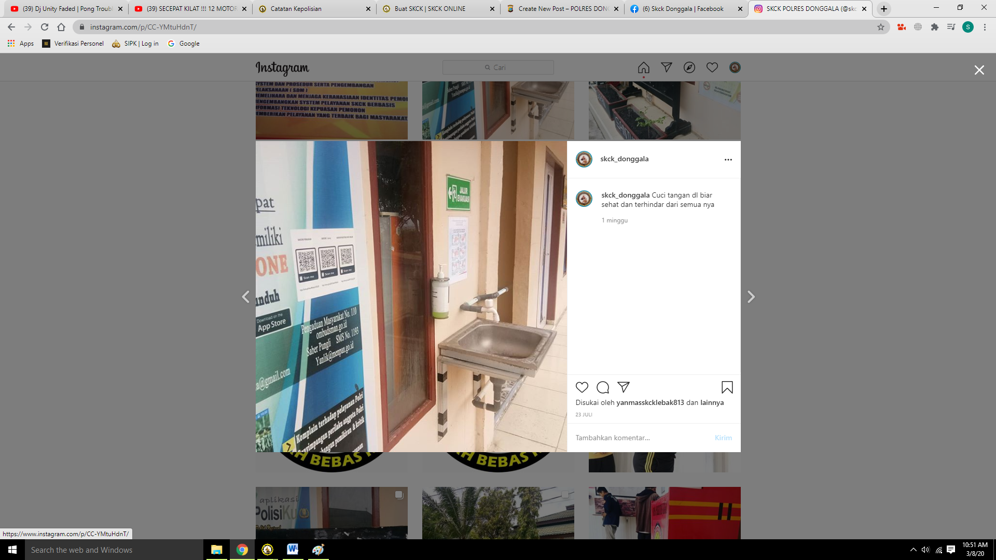
Task: Open post options three-dot menu
Action: (728, 160)
